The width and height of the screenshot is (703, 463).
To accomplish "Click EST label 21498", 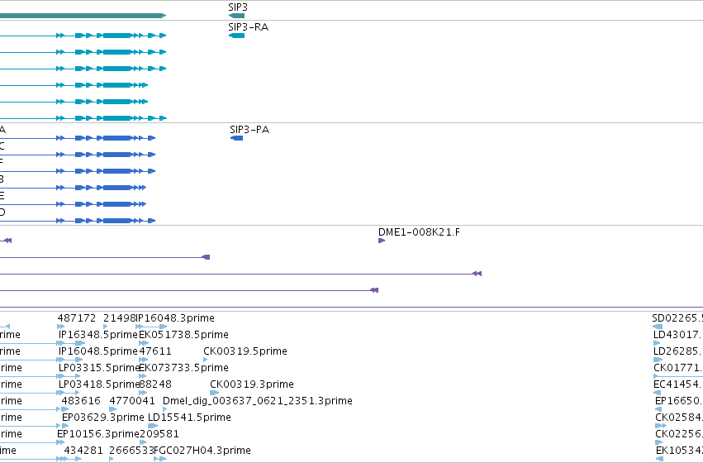I will (119, 318).
